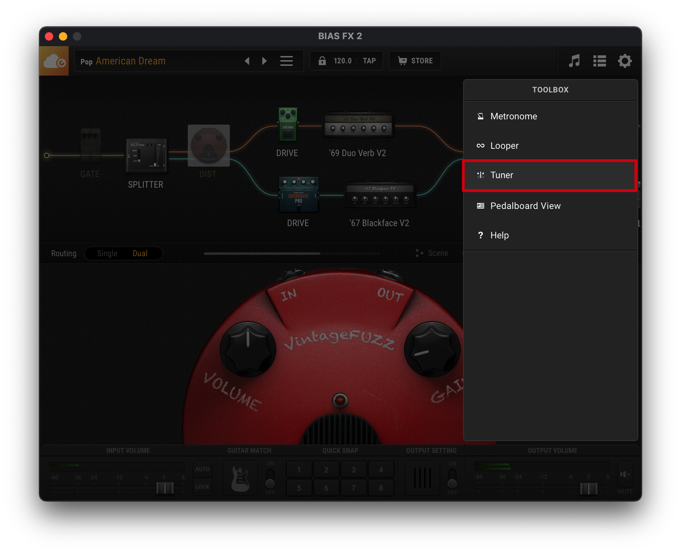
Task: Open the Output Setting panel icon
Action: [422, 478]
